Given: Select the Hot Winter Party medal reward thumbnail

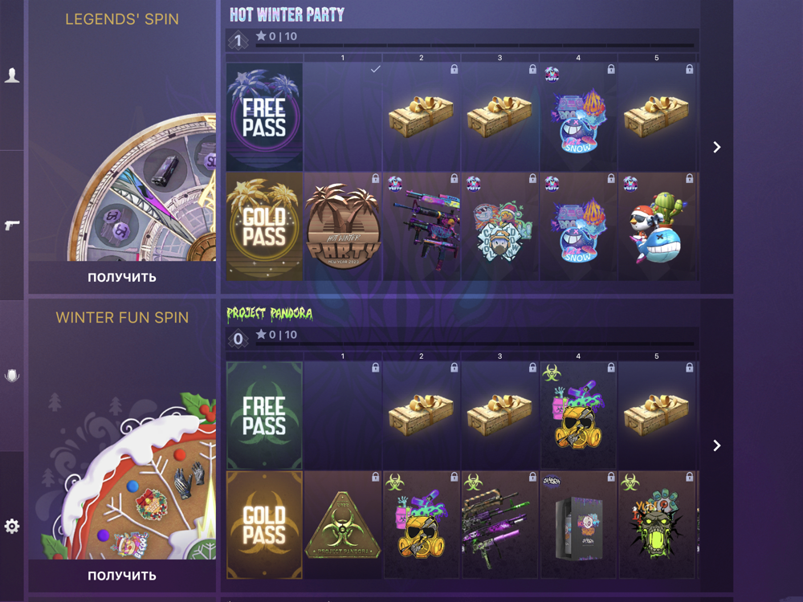Looking at the screenshot, I should pos(343,226).
